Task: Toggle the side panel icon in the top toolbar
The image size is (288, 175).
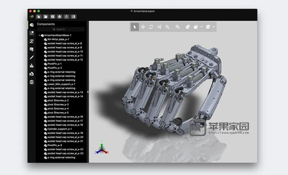Action: [x=73, y=17]
